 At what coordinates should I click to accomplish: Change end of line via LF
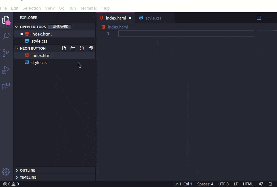coord(236,184)
